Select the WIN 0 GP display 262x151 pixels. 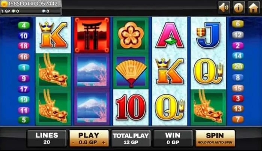point(173,139)
